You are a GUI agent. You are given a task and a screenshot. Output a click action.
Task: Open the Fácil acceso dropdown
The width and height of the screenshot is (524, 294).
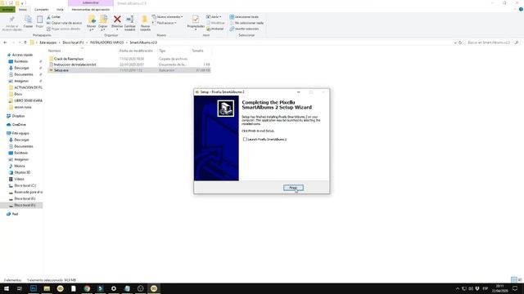pyautogui.click(x=165, y=23)
